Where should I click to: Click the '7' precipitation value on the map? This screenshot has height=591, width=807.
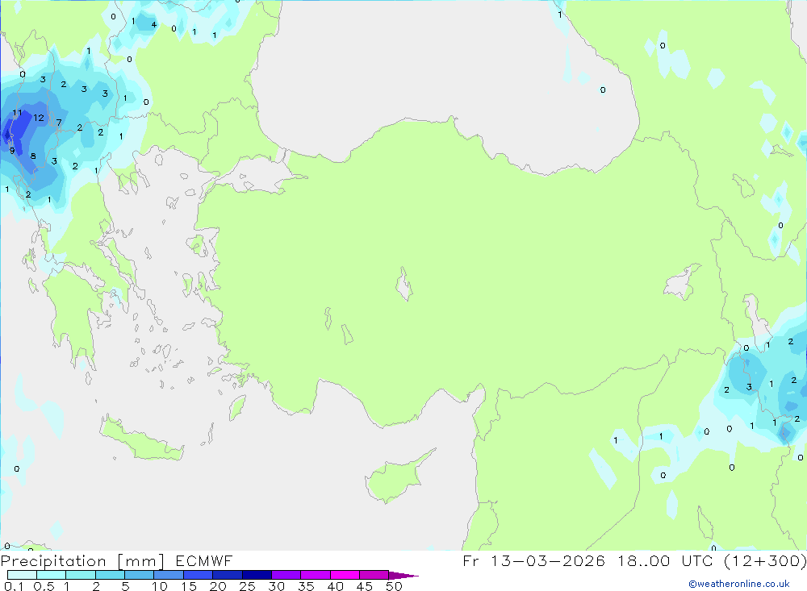coord(59,123)
